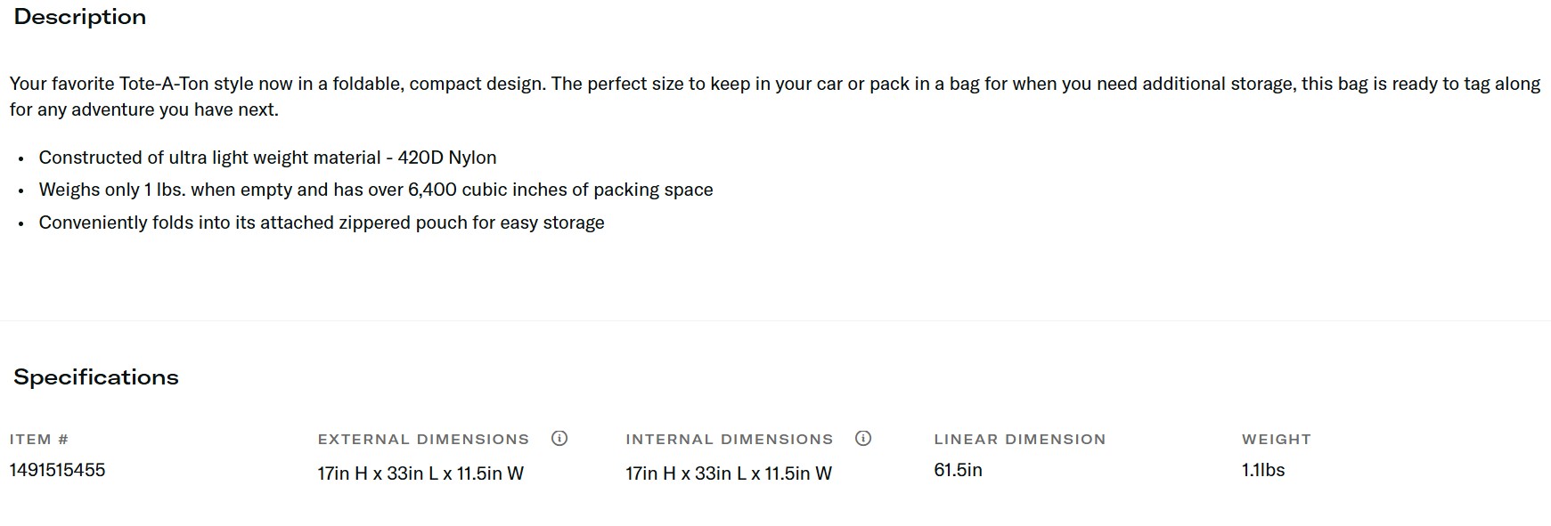
Task: Click the 420D Nylon material bullet point
Action: click(267, 158)
